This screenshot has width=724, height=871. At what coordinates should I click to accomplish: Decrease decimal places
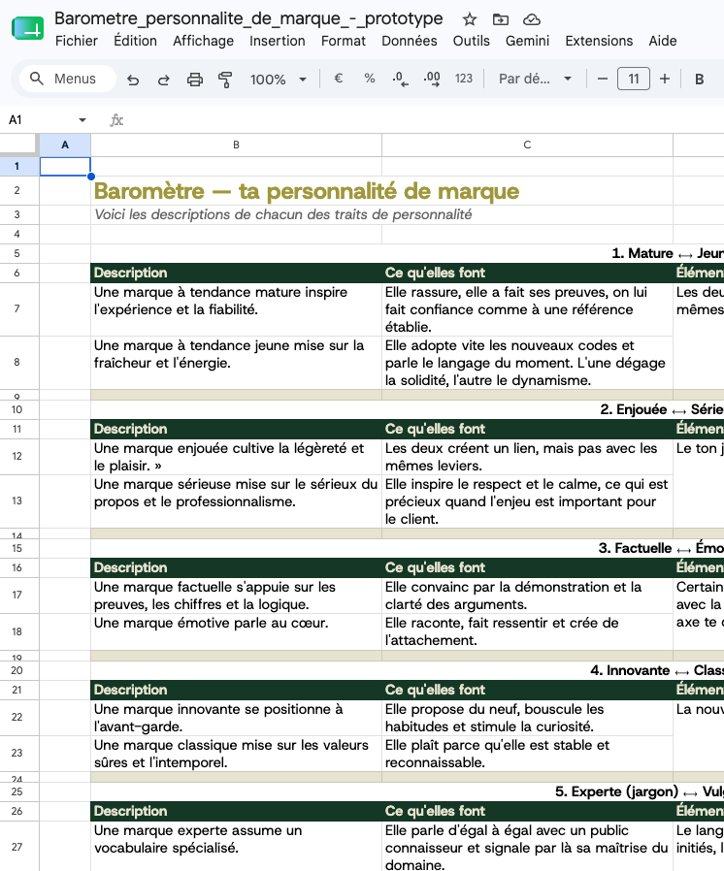[x=400, y=79]
